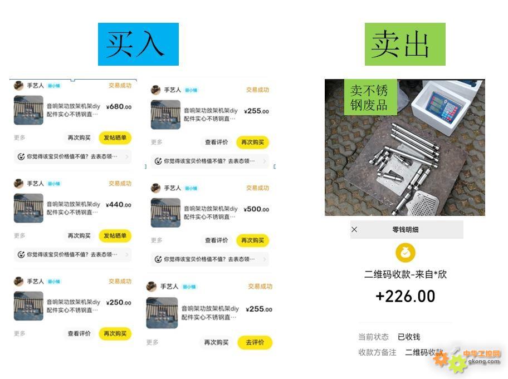Click smiley icon in price feedback under ¥440.00 order
Image resolution: width=508 pixels, height=379 pixels.
pyautogui.click(x=21, y=255)
